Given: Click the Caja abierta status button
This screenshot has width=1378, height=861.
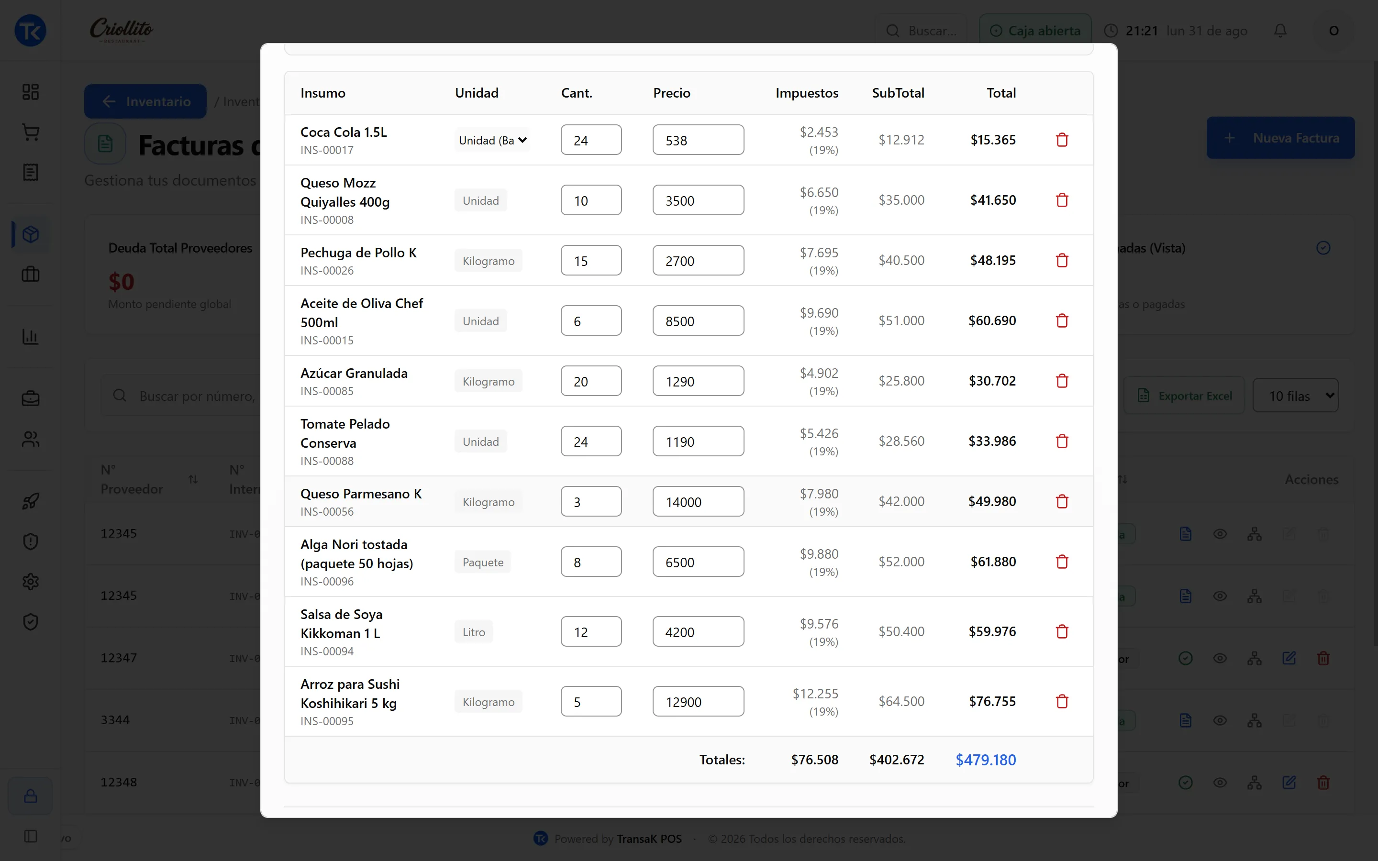Looking at the screenshot, I should (1035, 30).
